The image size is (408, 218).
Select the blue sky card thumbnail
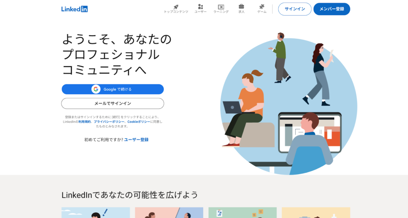[x=96, y=212]
